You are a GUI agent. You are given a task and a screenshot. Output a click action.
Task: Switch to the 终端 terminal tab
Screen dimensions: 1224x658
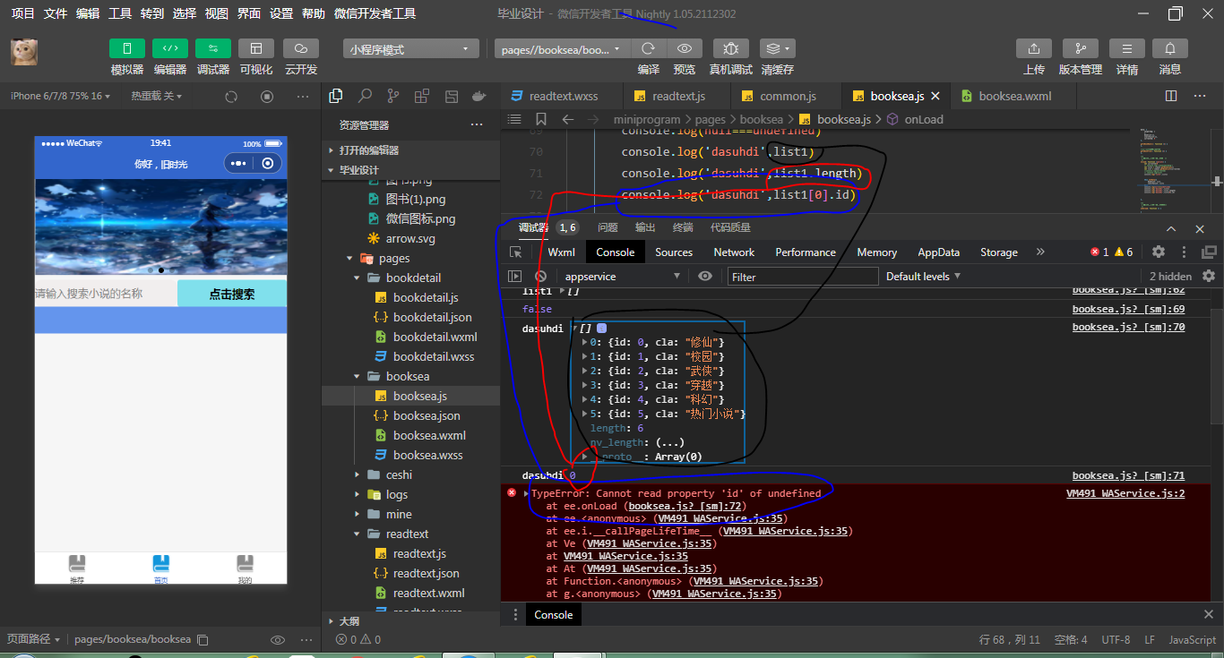pyautogui.click(x=683, y=227)
